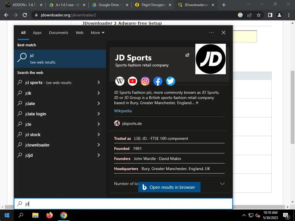Select the jd best match result

click(x=60, y=59)
